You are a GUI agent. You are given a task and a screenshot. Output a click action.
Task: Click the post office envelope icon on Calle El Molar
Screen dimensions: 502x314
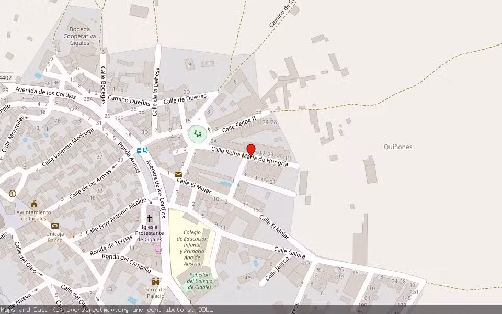click(178, 175)
